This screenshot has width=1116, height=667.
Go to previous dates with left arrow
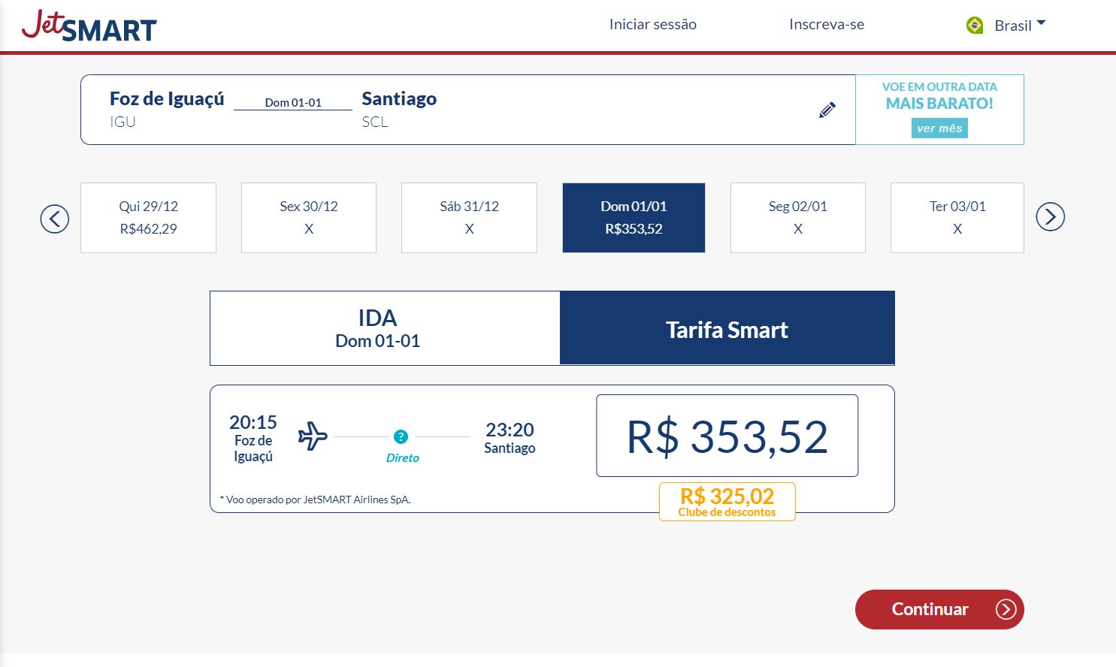[55, 219]
